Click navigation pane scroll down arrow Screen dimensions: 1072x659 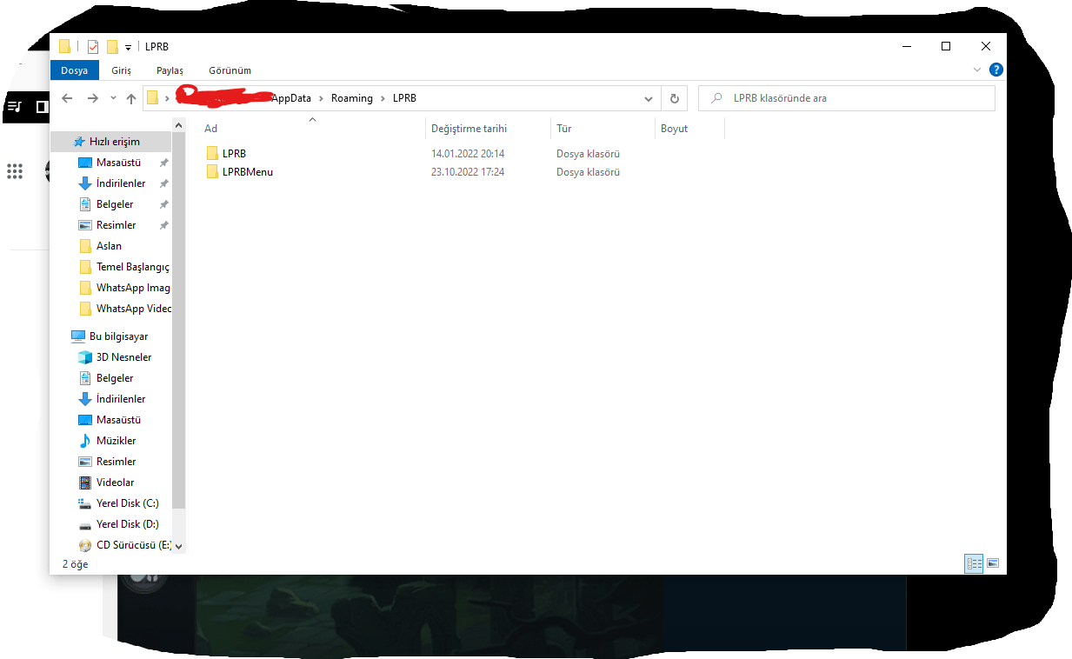click(x=179, y=547)
